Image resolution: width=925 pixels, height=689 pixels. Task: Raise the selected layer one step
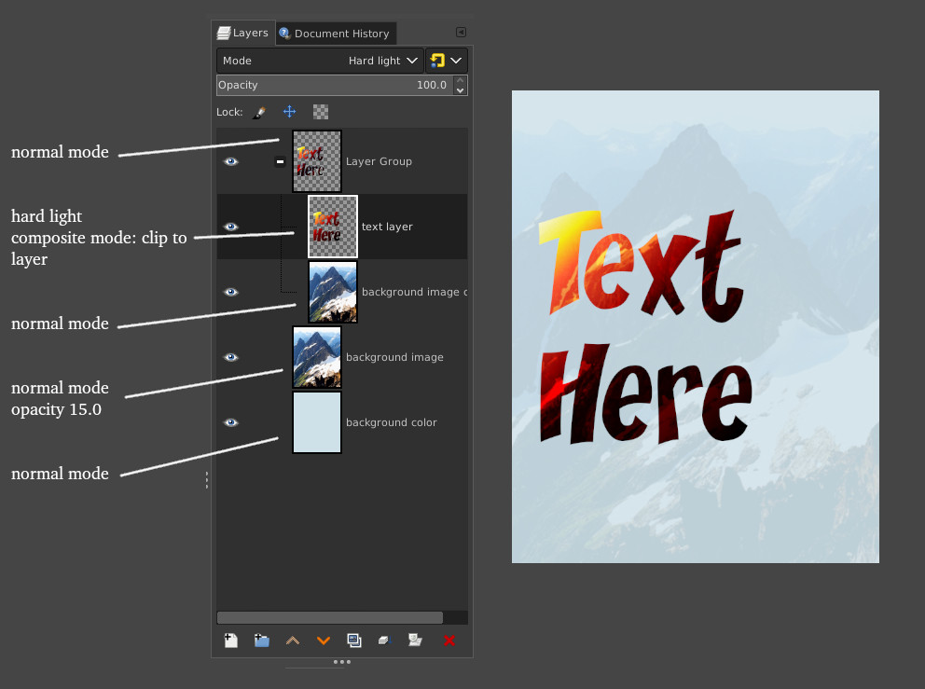pos(293,641)
